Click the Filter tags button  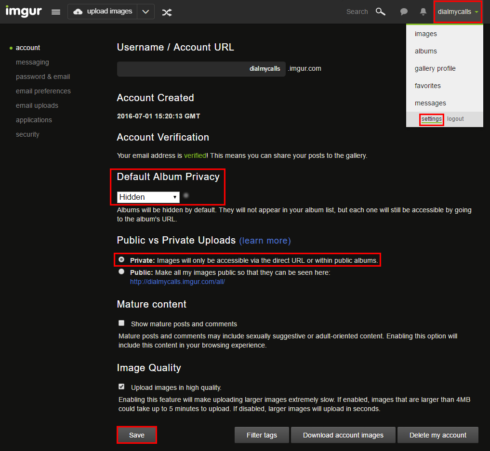(262, 435)
